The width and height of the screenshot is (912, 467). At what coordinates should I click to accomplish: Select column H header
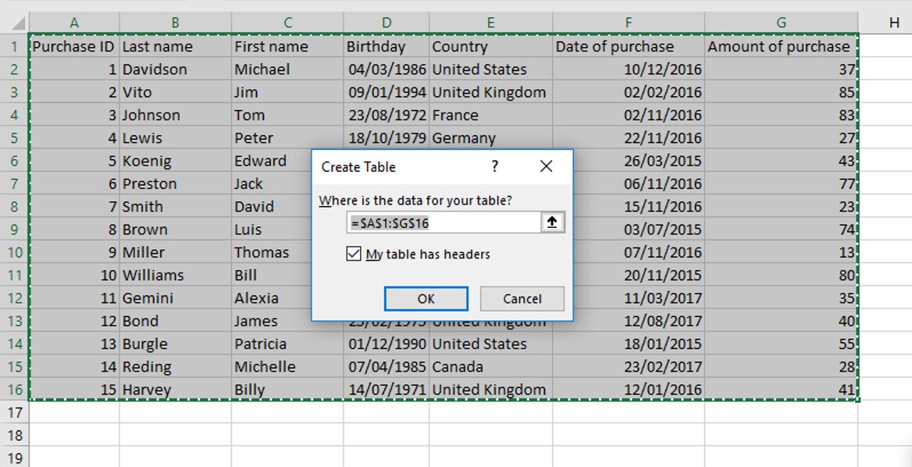pyautogui.click(x=893, y=23)
